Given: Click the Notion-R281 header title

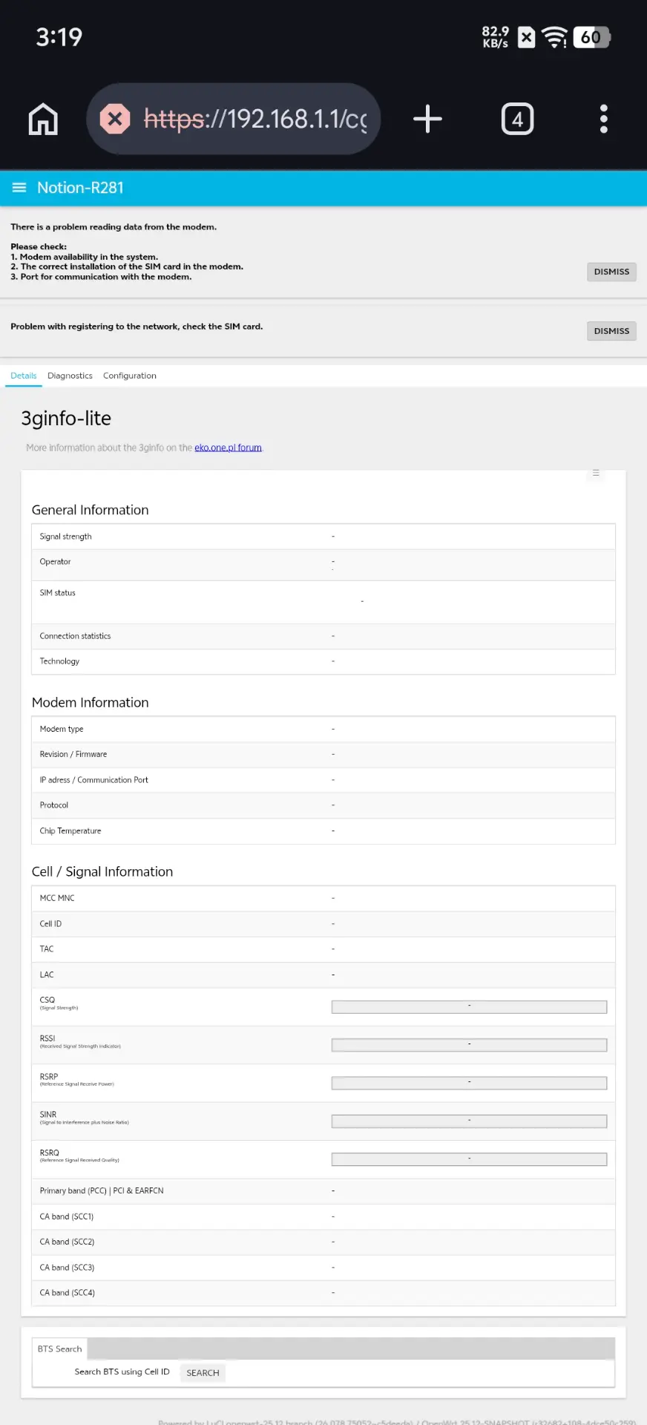Looking at the screenshot, I should coord(80,188).
